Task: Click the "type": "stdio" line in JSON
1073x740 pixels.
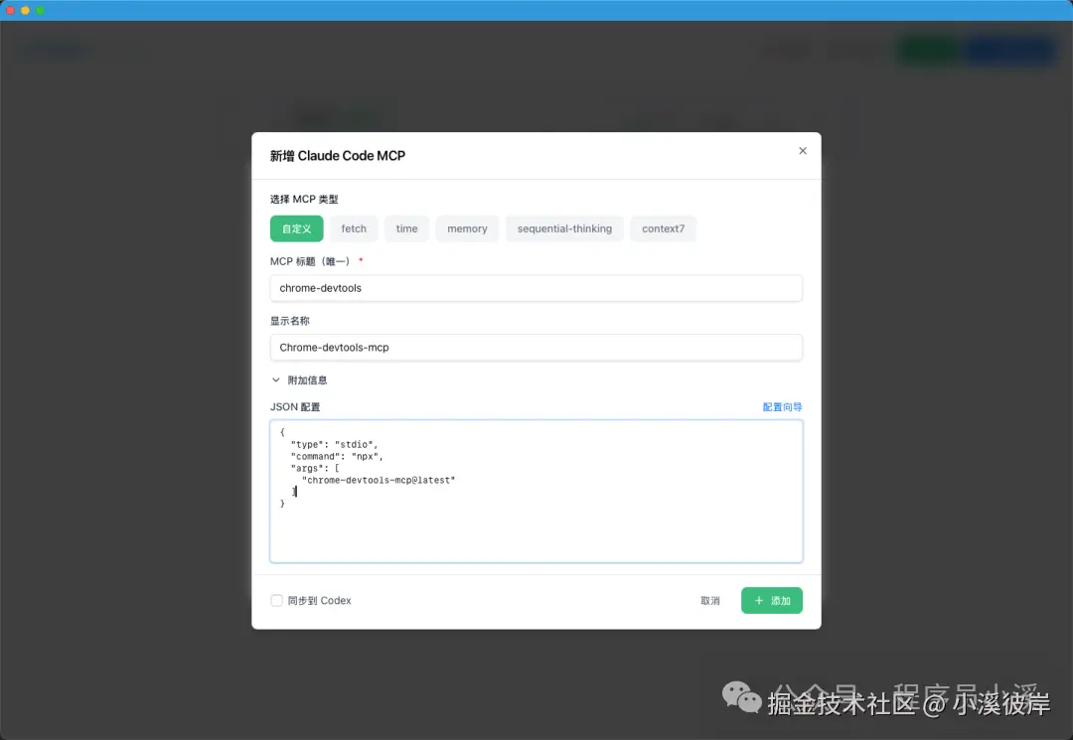Action: (x=334, y=445)
